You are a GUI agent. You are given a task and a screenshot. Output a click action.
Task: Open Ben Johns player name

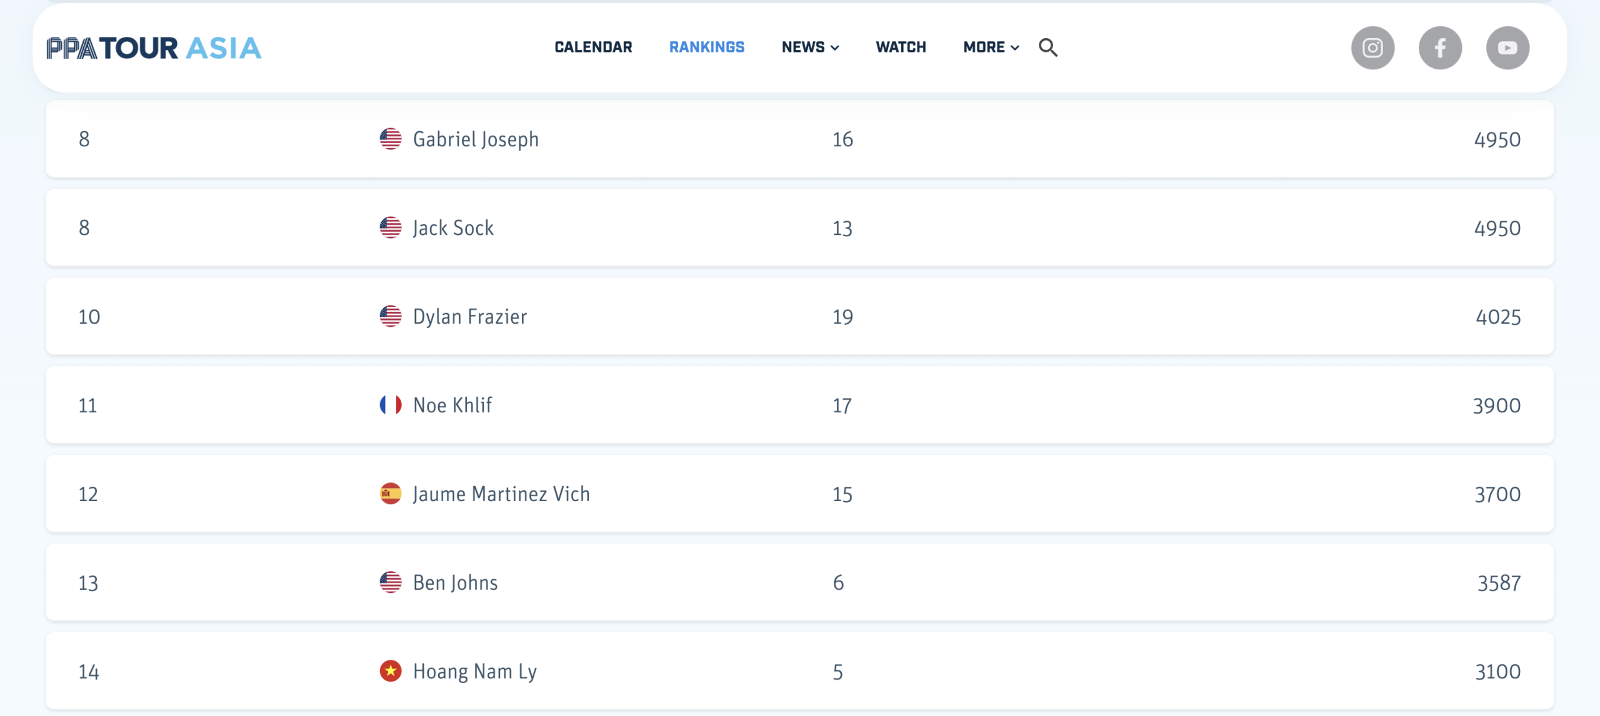point(456,583)
